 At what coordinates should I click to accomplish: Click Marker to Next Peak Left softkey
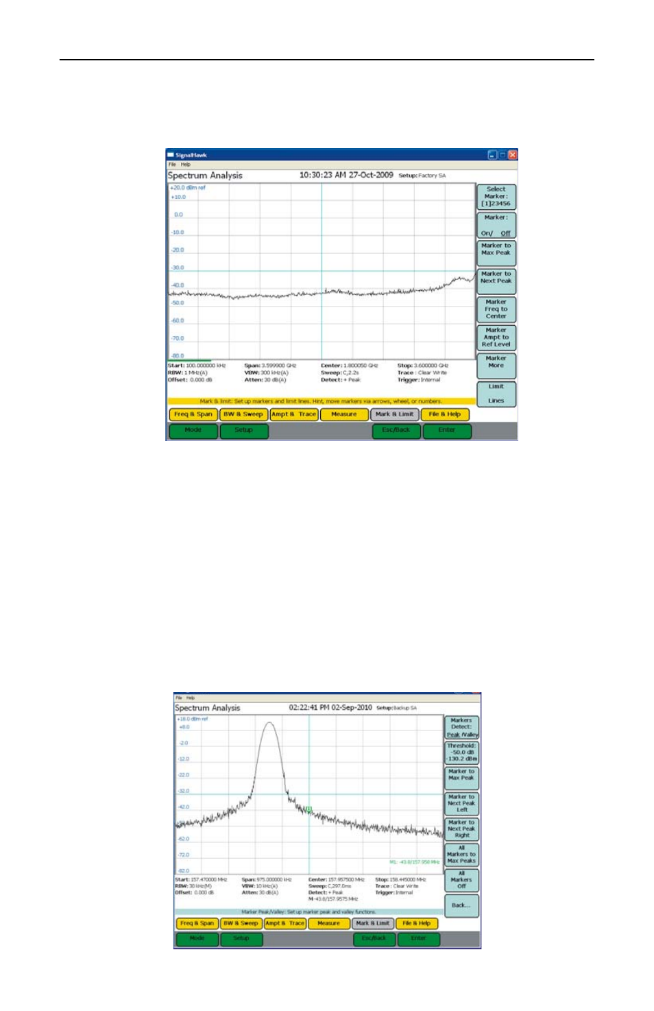point(461,803)
